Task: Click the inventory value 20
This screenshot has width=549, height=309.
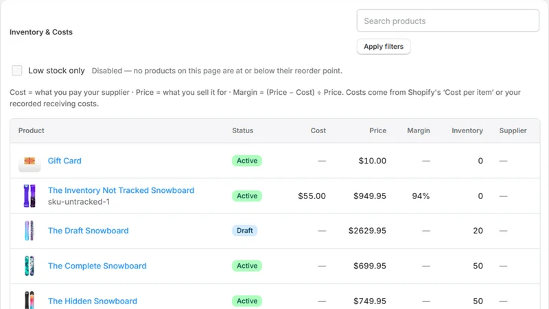Action: coord(478,231)
